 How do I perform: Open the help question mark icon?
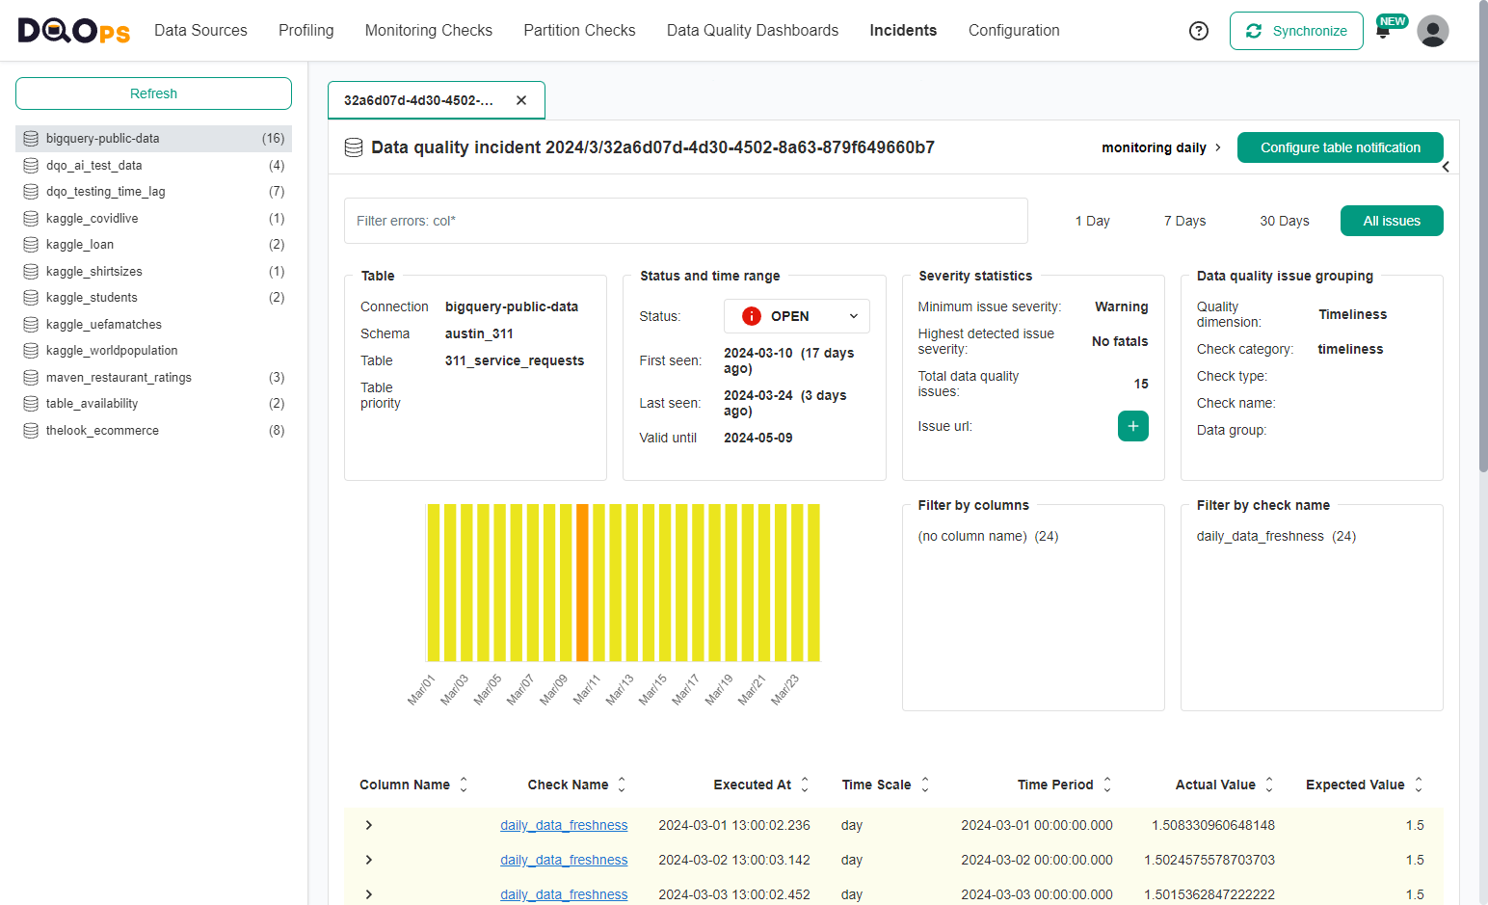[x=1198, y=30]
